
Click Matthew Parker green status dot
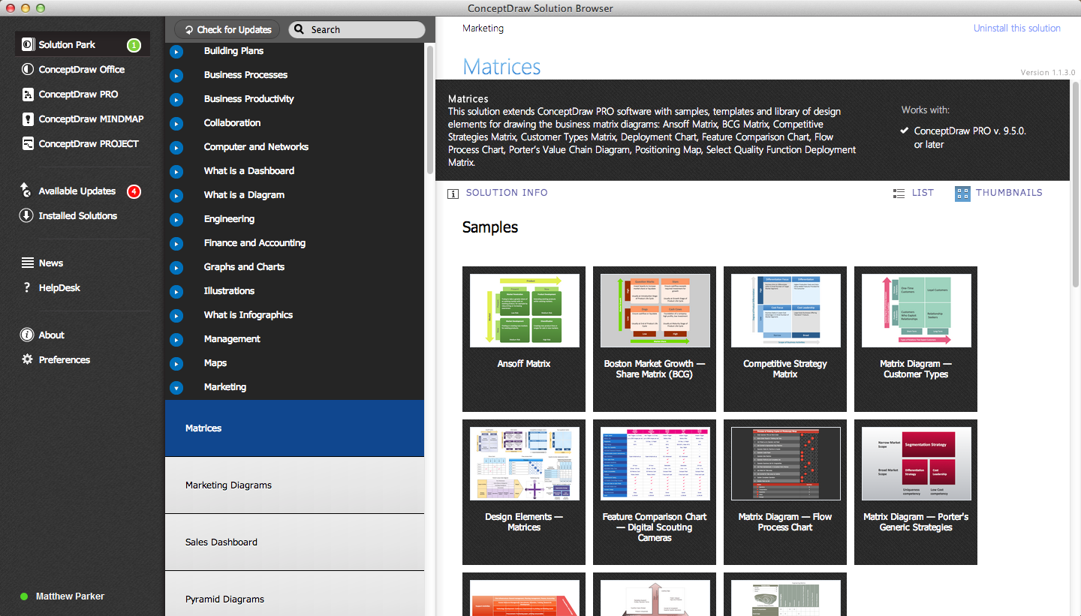coord(24,596)
